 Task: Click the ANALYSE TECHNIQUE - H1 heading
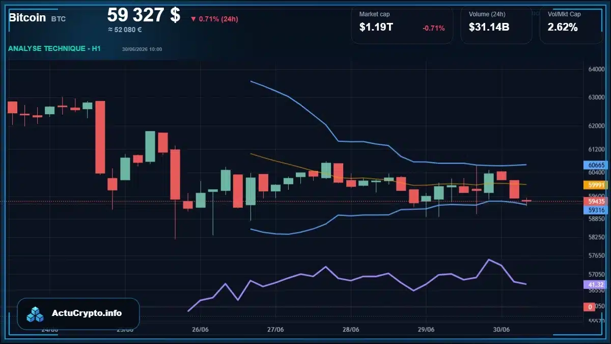pyautogui.click(x=54, y=48)
